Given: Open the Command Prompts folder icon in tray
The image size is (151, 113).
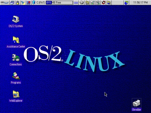Looking at the screenshot, I should point(109,3).
